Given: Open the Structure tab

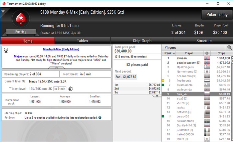Looking at the screenshot, I should 204,41.
